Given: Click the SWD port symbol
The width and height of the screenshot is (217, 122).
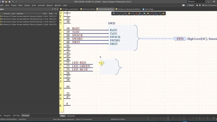Looking at the screenshot, I should click(180, 39).
